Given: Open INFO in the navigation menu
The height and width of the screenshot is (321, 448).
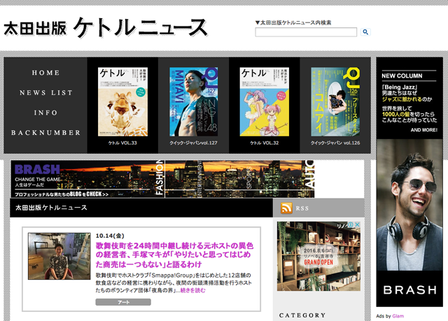Looking at the screenshot, I should [x=45, y=113].
